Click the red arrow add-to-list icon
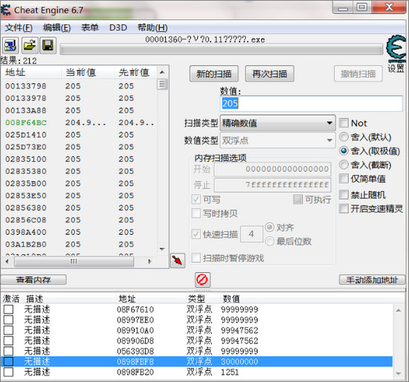This screenshot has width=409, height=382. click(178, 261)
